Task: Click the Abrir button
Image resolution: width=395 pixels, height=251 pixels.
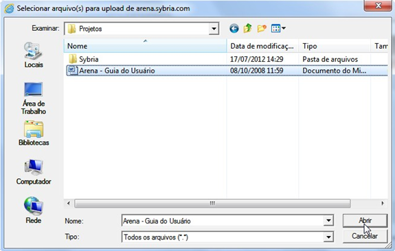Action: [365, 221]
